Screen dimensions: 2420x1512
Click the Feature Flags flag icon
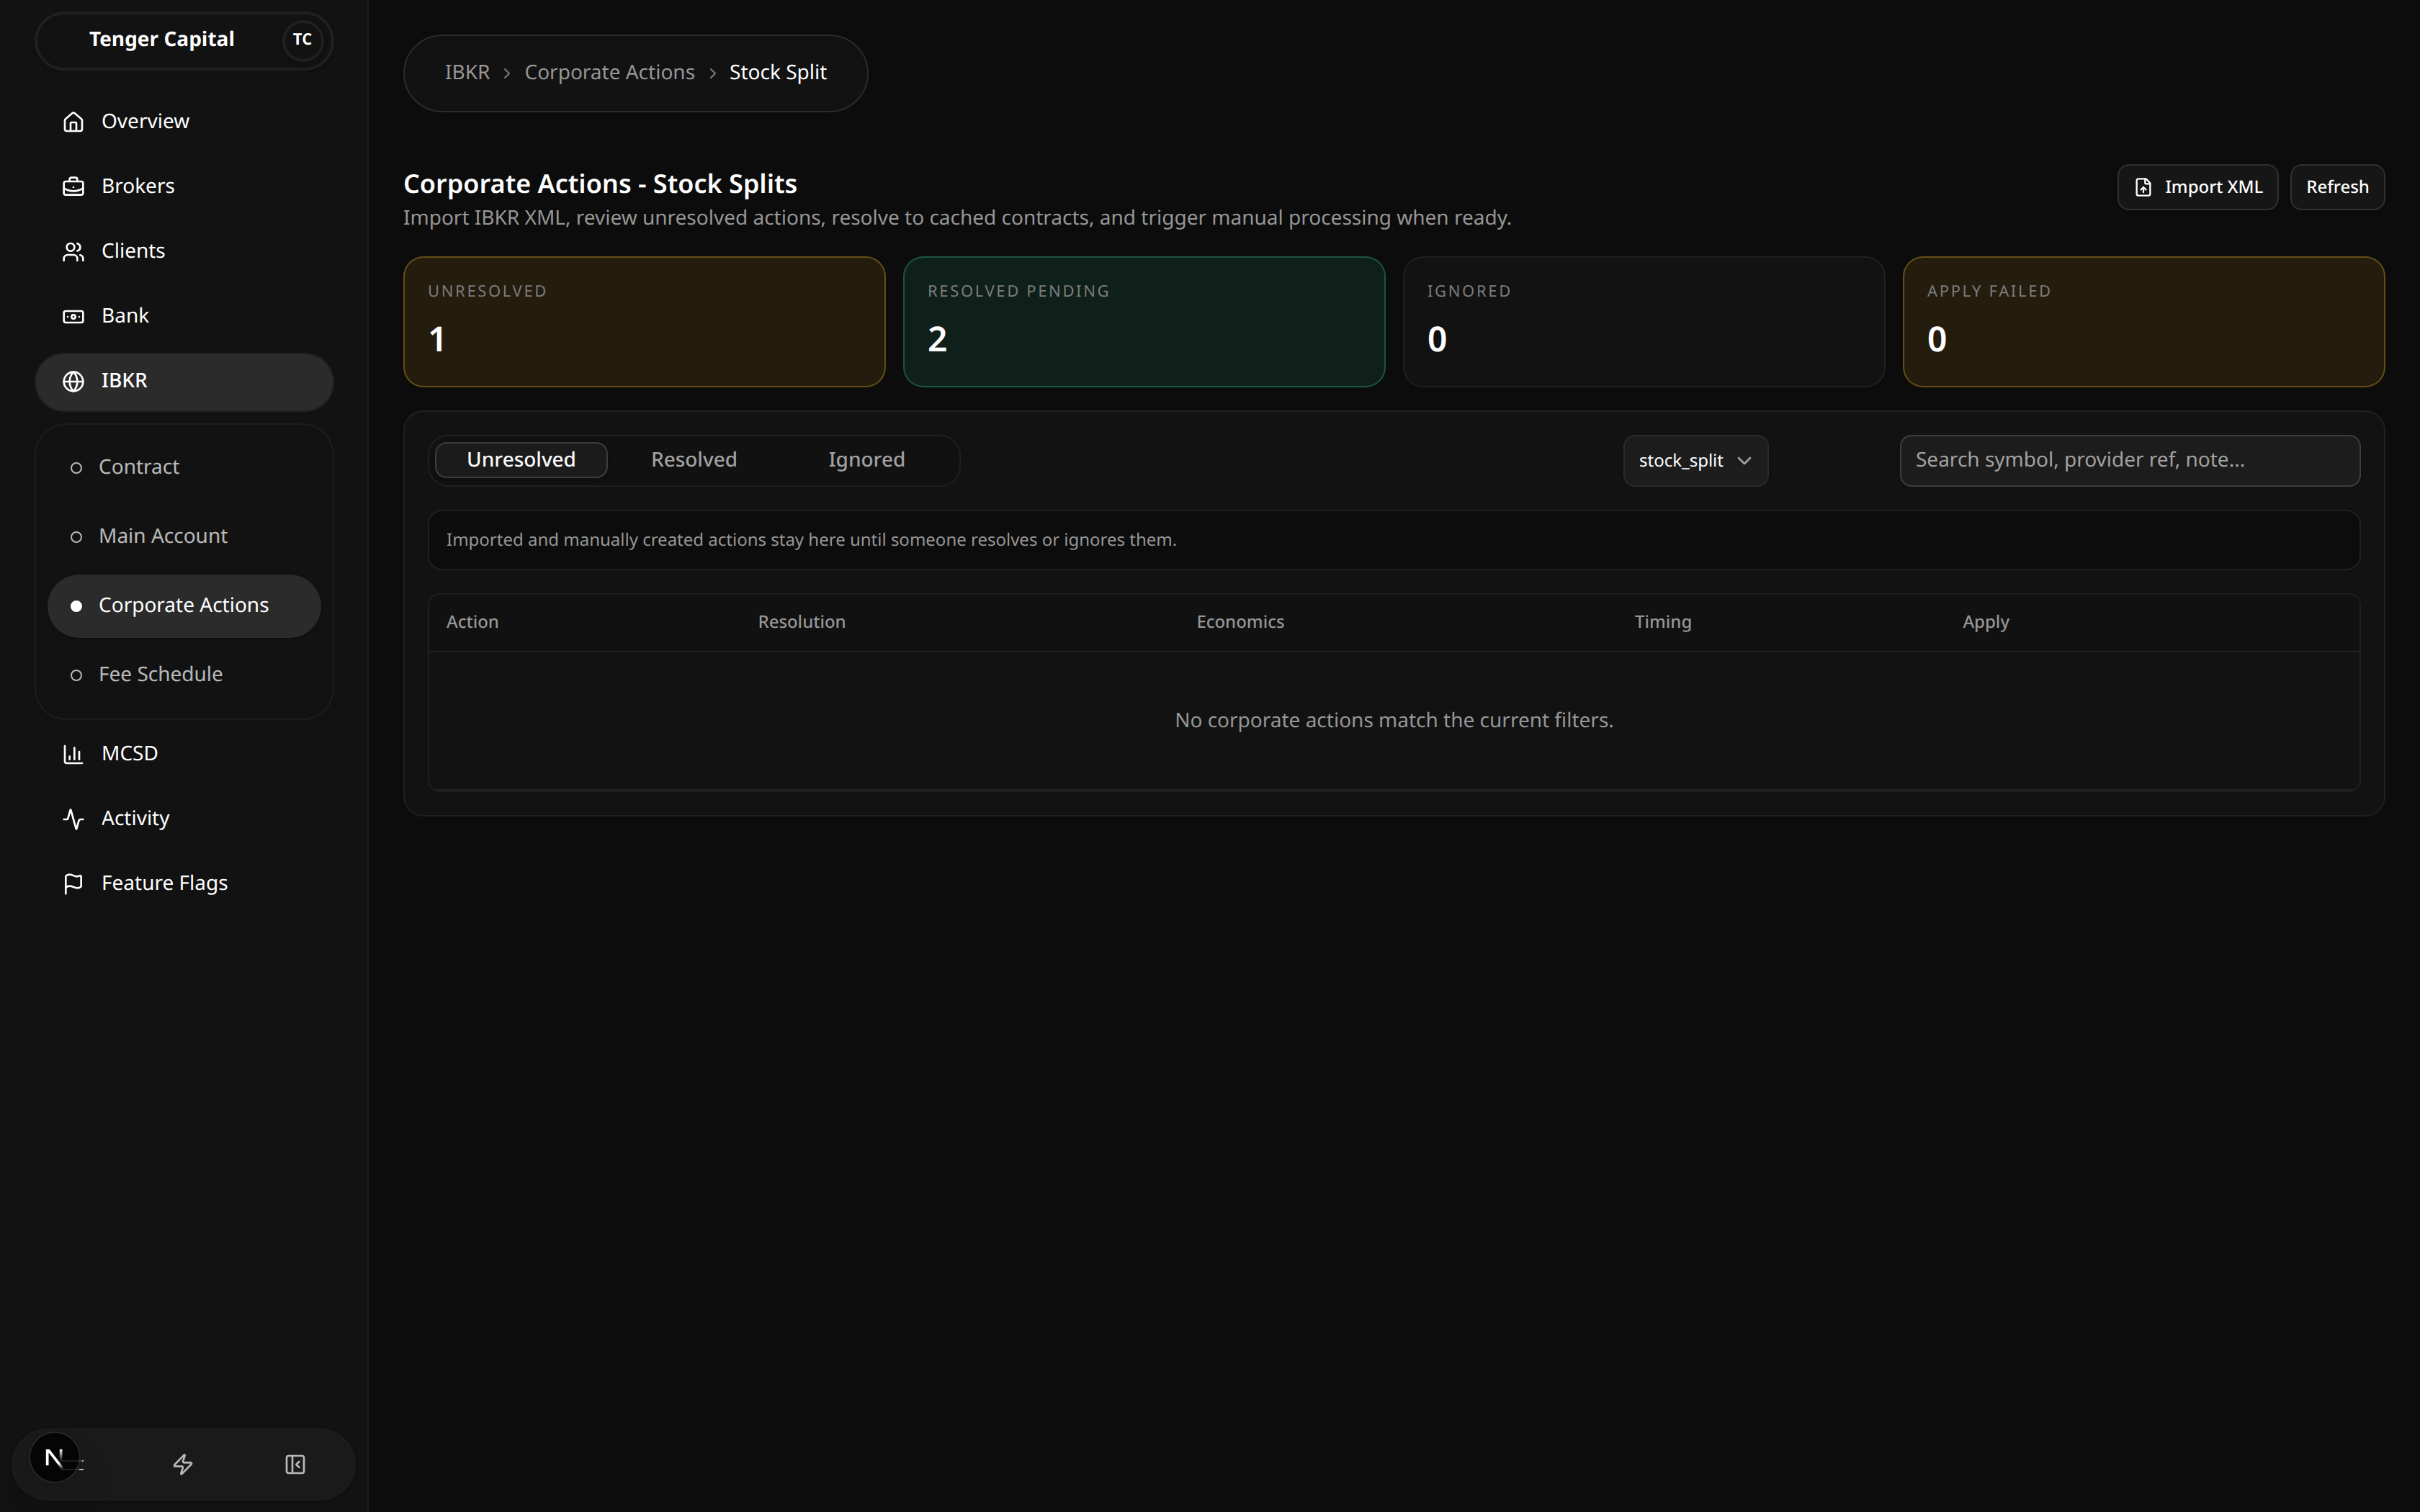[73, 884]
